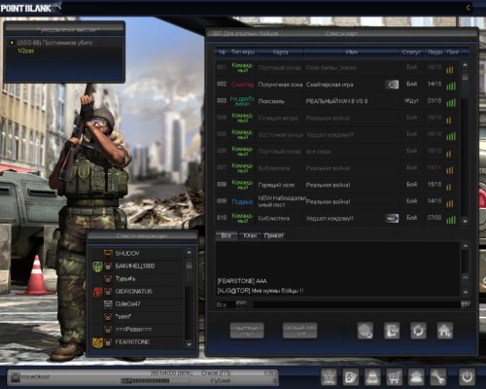Click the lock icon on room 010

point(392,218)
